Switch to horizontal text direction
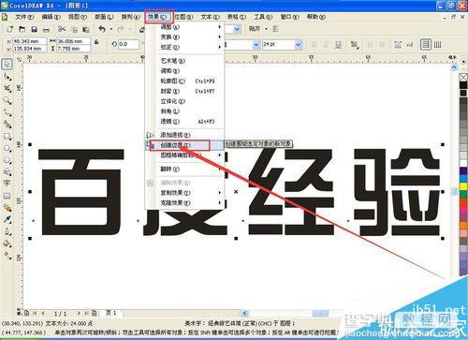This screenshot has width=468, height=340. click(x=426, y=44)
